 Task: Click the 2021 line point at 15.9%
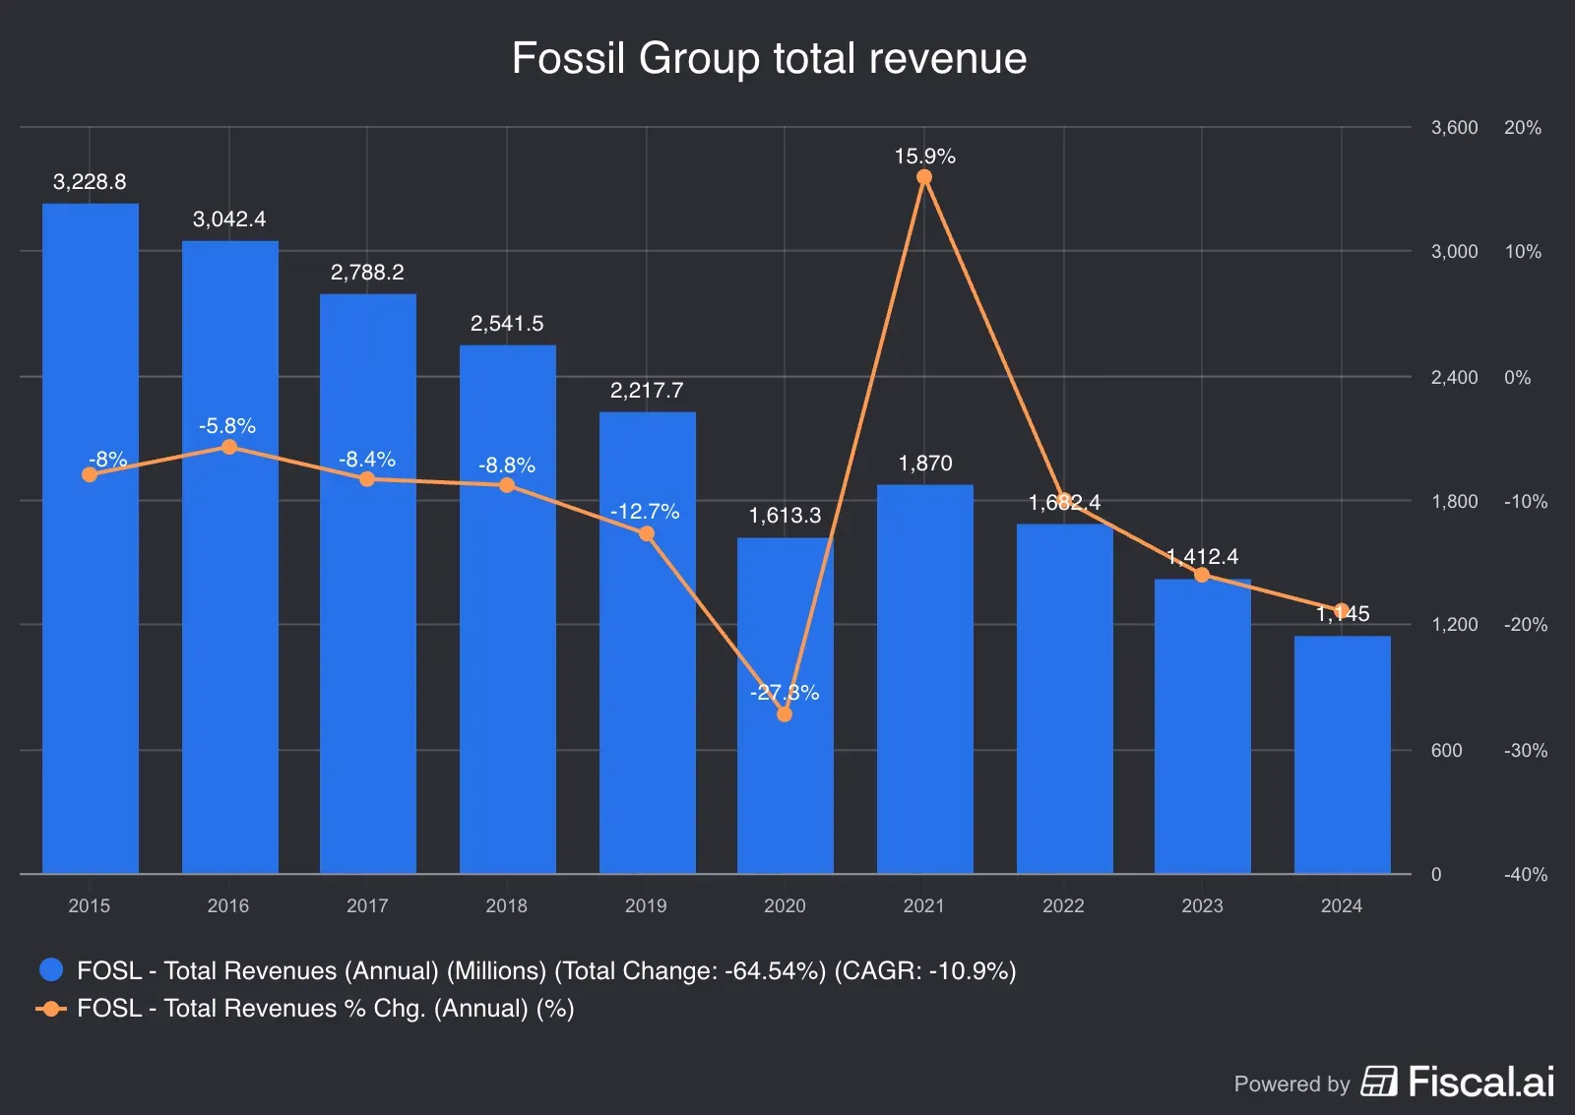(x=924, y=177)
